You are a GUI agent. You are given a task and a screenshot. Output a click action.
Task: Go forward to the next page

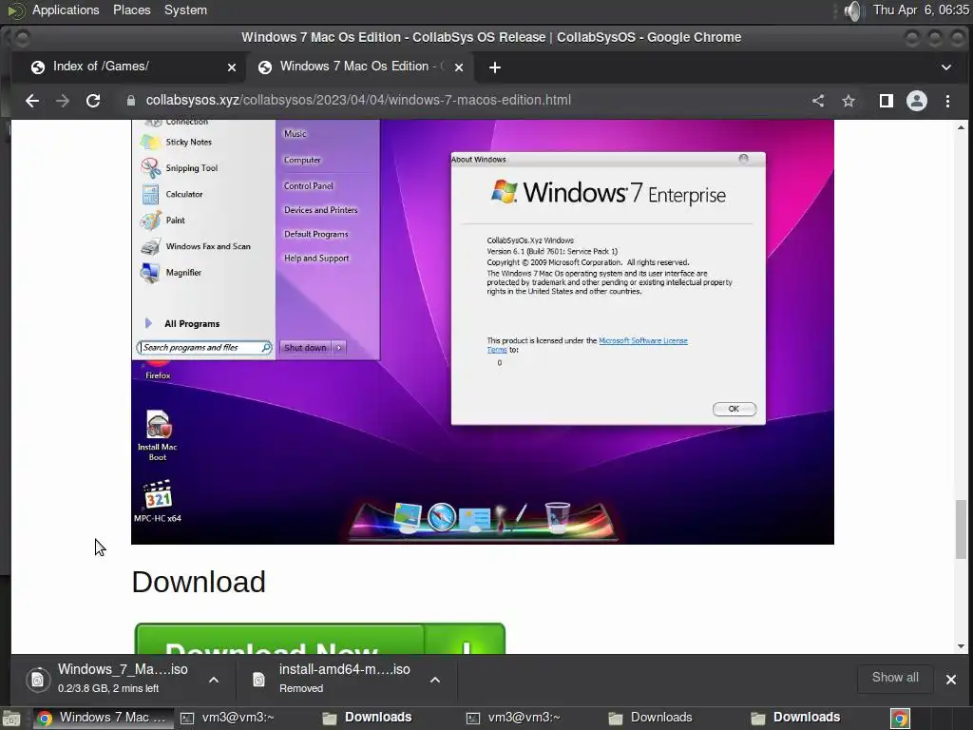(63, 101)
